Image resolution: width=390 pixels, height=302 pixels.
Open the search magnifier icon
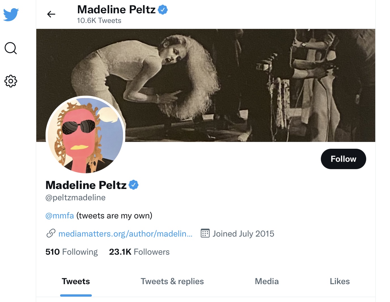(x=11, y=48)
